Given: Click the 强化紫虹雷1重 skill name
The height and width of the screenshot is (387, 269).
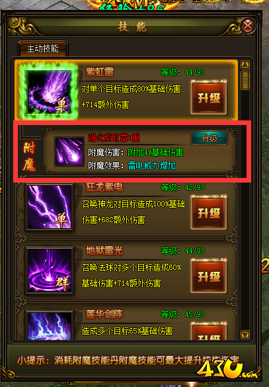Looking at the screenshot, I should 114,138.
